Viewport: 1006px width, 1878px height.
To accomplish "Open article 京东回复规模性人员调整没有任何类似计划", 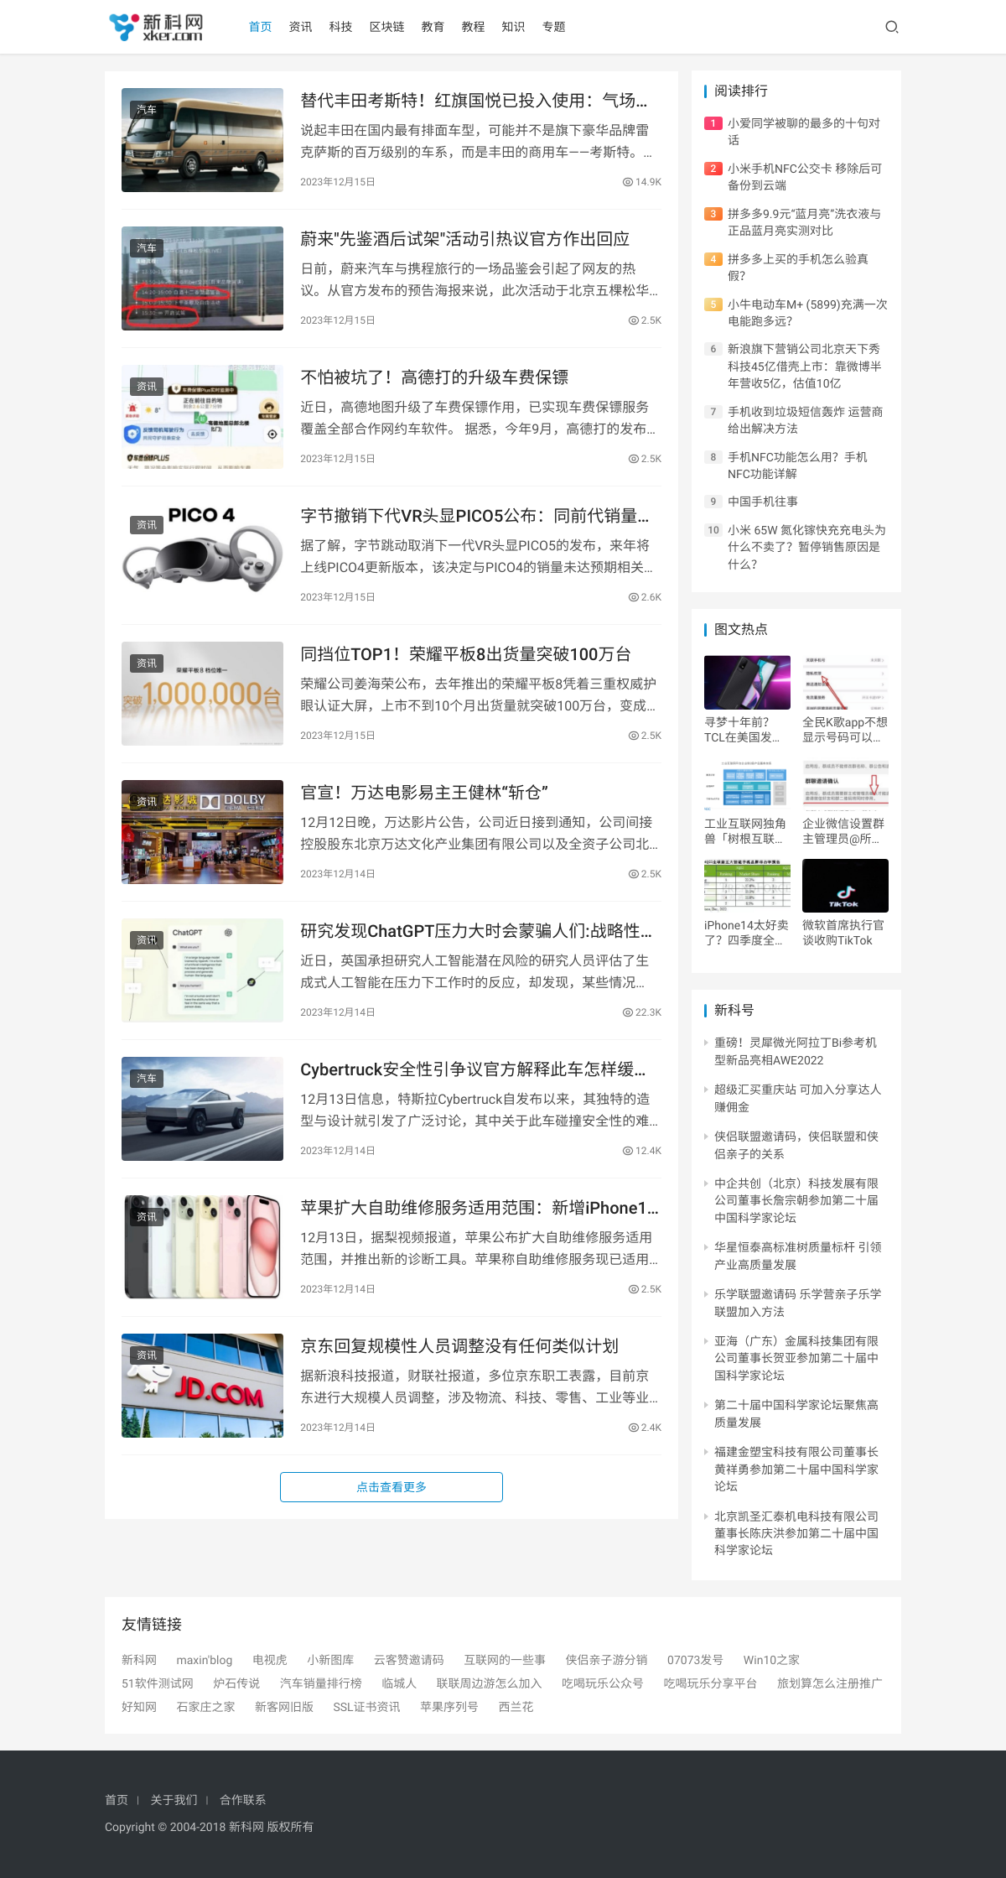I will pyautogui.click(x=459, y=1346).
